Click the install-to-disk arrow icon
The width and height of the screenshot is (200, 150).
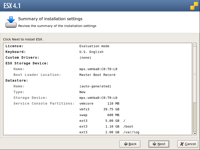[x=11, y=22]
